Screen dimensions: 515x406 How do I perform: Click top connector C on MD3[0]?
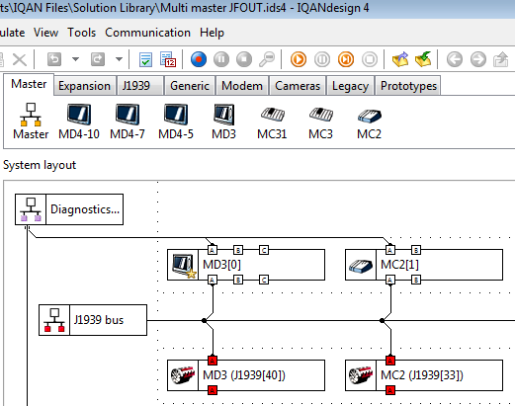tap(264, 250)
